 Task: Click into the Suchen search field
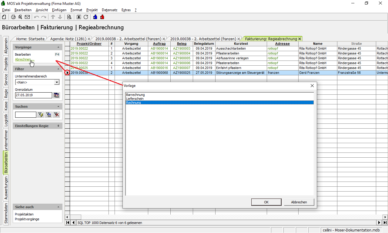(x=25, y=115)
